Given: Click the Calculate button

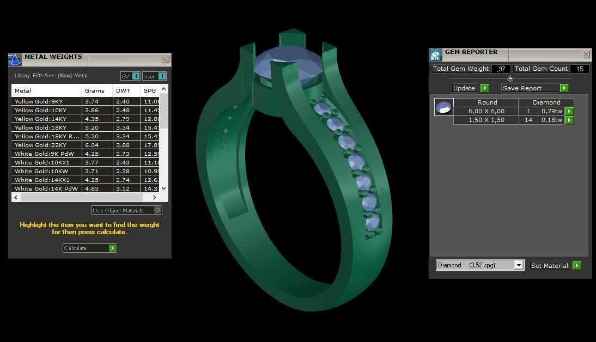Looking at the screenshot, I should pos(90,248).
